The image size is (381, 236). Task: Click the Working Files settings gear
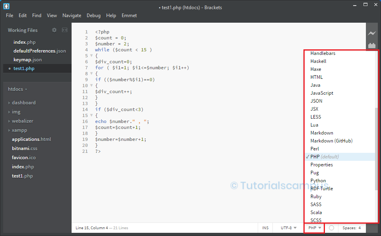[54, 30]
